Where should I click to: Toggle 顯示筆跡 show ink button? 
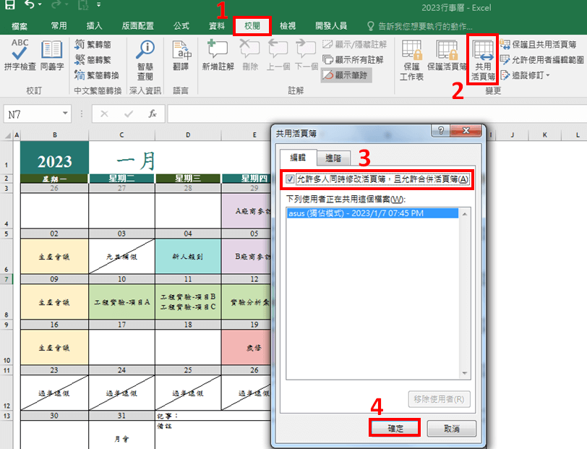click(x=347, y=74)
